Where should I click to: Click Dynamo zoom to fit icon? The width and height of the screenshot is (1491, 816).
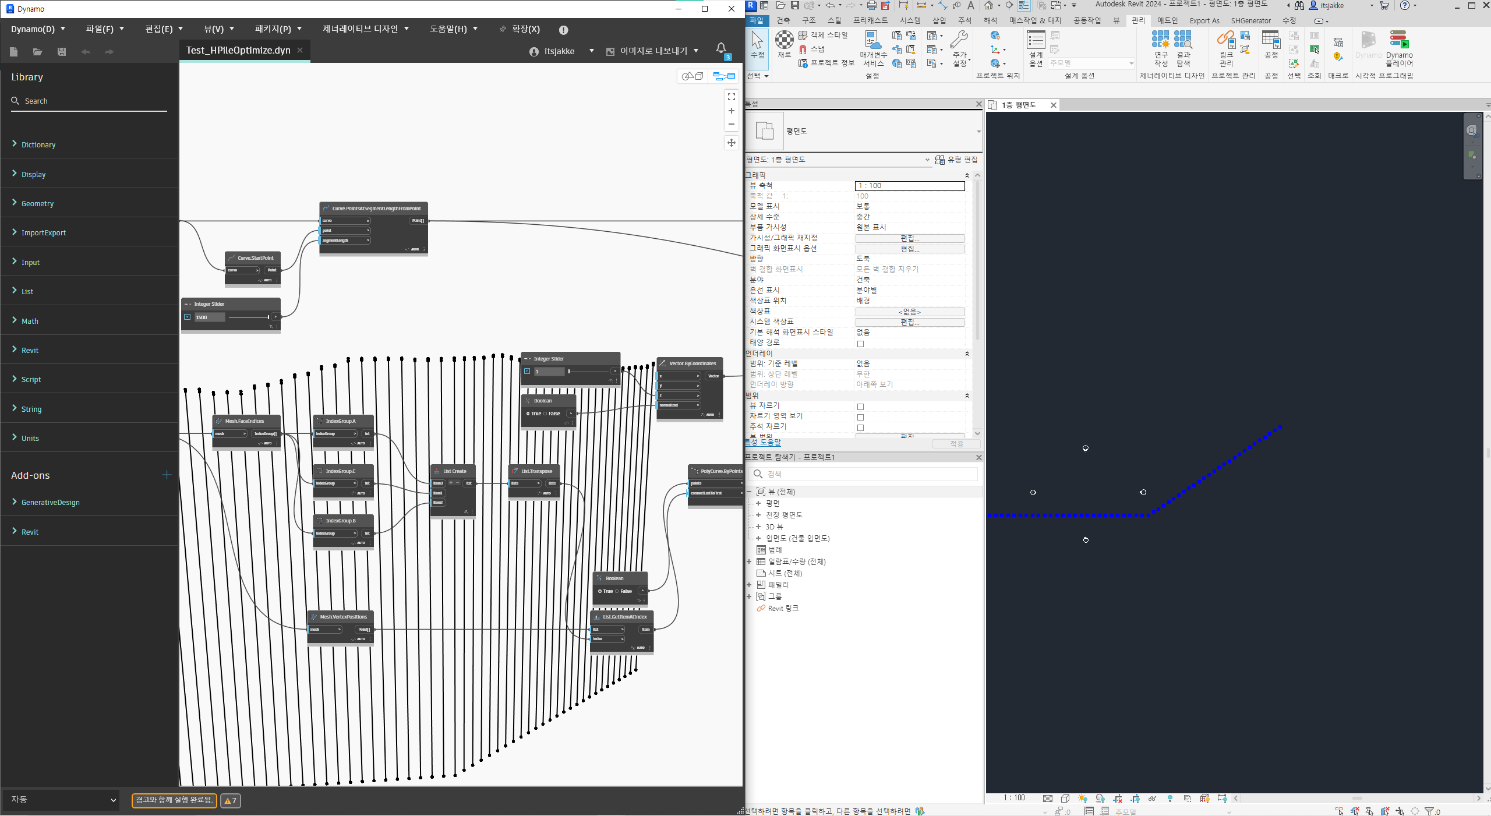tap(732, 97)
